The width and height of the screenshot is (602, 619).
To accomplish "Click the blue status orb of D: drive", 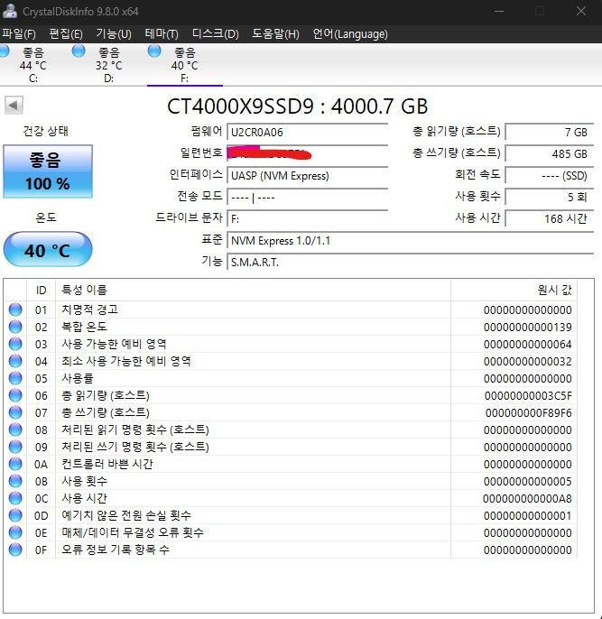I will (79, 51).
